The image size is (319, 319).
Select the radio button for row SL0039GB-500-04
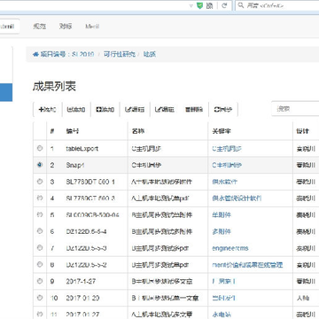point(40,214)
